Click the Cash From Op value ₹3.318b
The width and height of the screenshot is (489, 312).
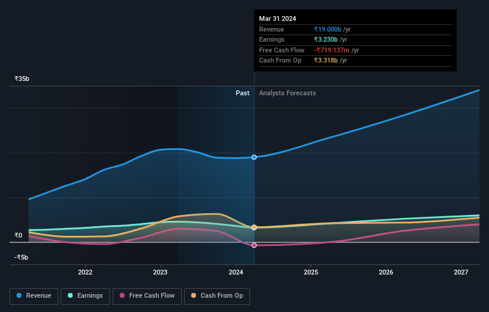tap(326, 61)
